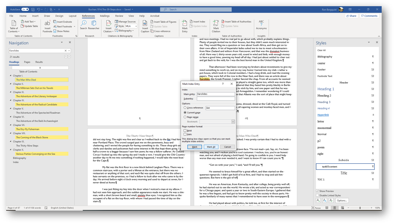This screenshot has width=394, height=223.
Task: Enable the Bold page number format checkbox
Action: (186, 130)
